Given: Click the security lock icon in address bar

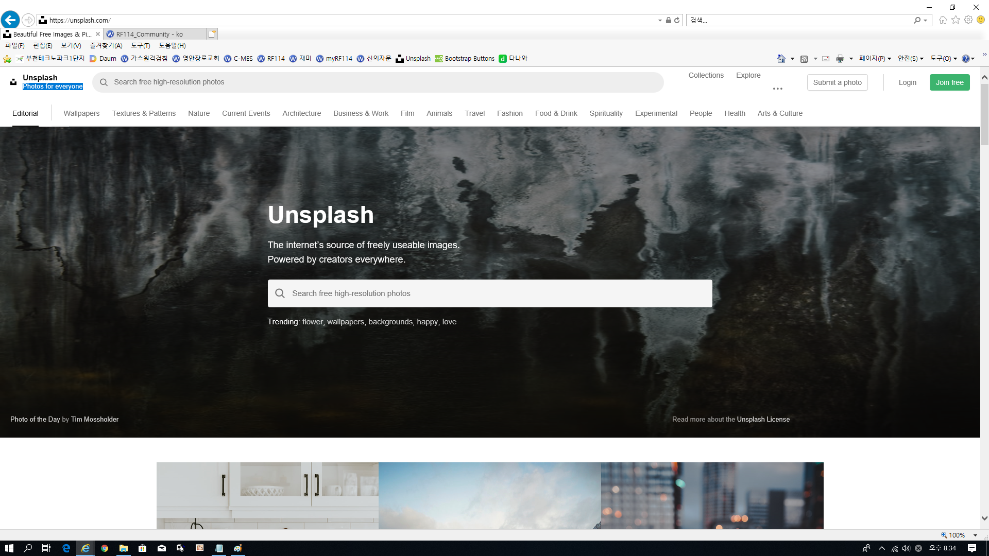Looking at the screenshot, I should (x=668, y=20).
